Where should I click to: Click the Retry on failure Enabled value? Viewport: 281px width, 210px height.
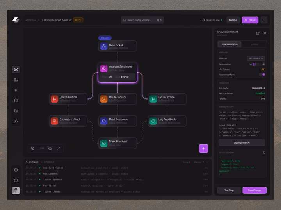(260, 93)
